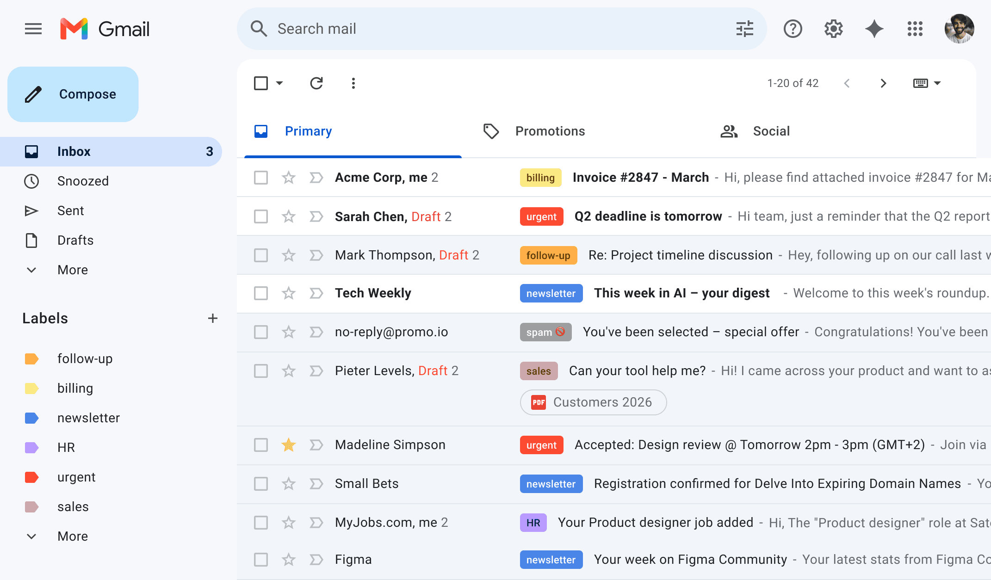Show search options filter icon
Viewport: 991px width, 580px height.
[745, 29]
